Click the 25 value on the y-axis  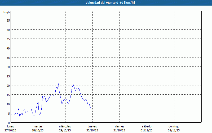click(x=8, y=76)
